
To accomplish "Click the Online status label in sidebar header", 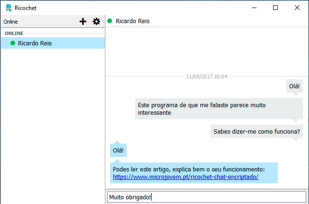I will [11, 22].
